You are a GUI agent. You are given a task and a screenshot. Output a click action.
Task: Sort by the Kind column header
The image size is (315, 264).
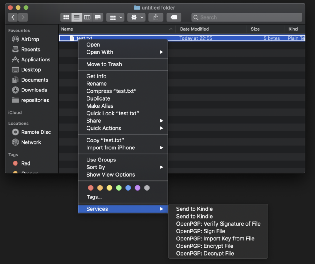(295, 29)
